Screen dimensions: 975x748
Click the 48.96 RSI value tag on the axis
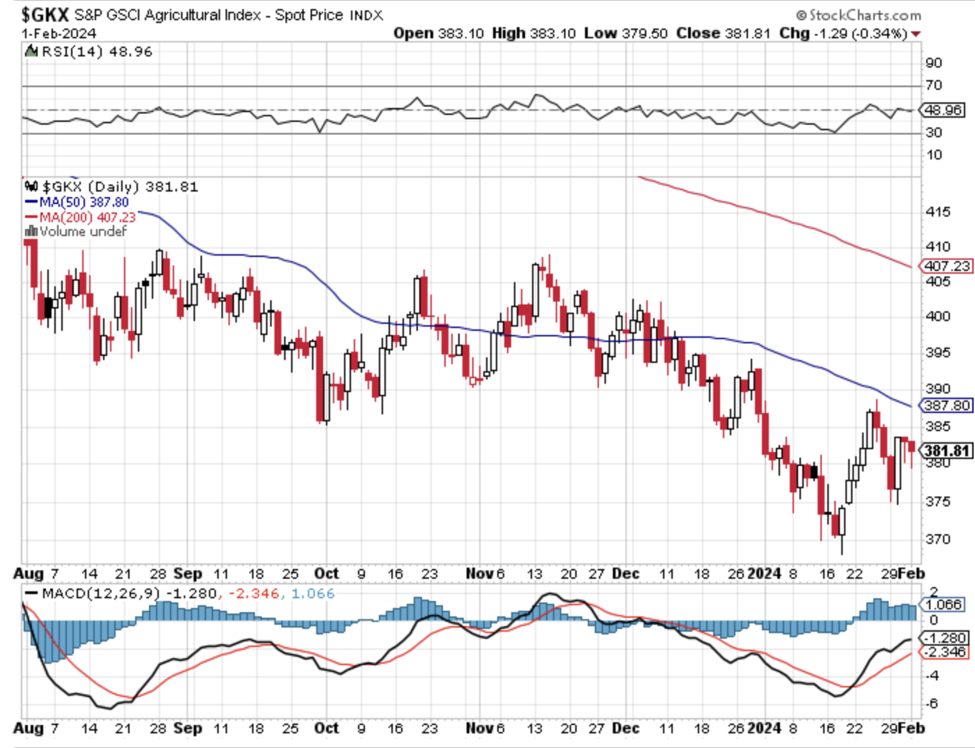coord(943,110)
